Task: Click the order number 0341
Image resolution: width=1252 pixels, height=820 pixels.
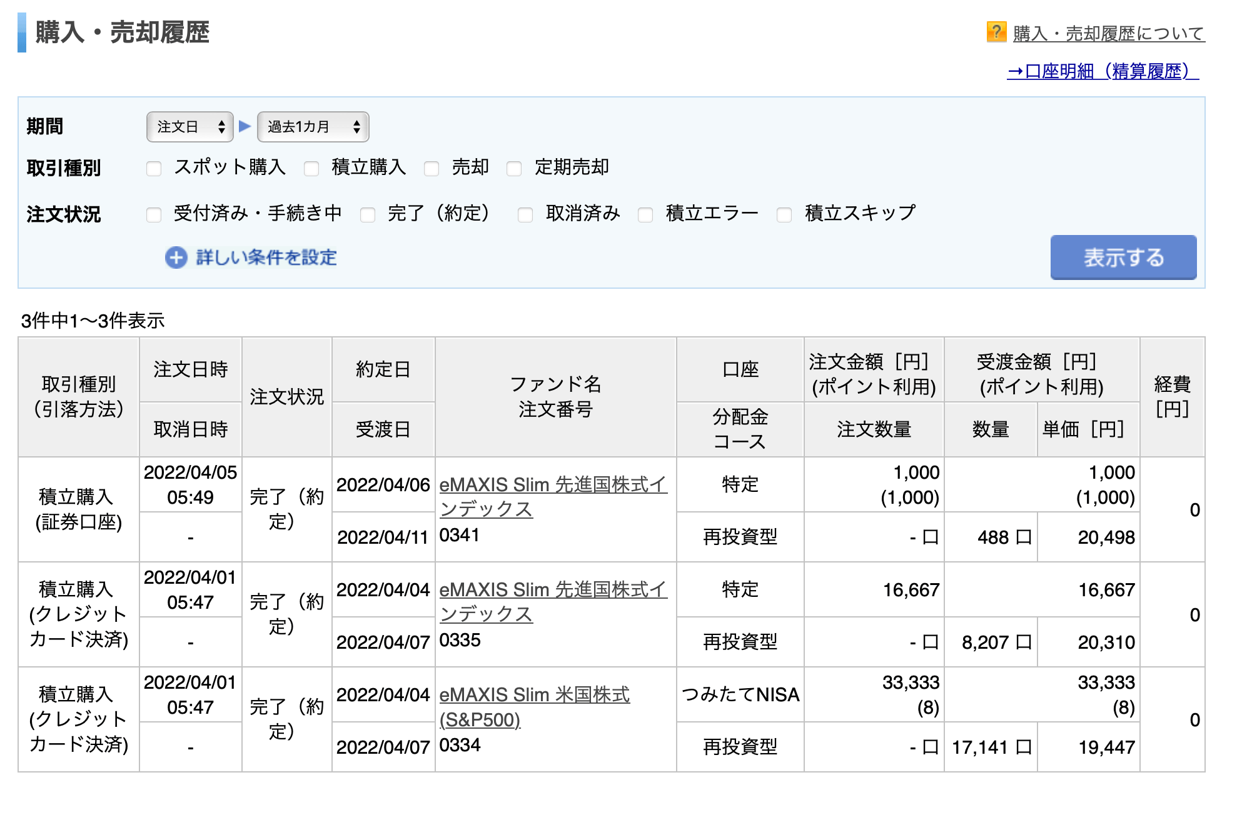Action: pos(460,535)
